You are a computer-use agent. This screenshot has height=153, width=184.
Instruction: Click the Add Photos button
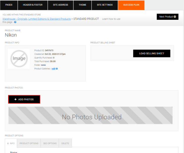[x=24, y=99]
